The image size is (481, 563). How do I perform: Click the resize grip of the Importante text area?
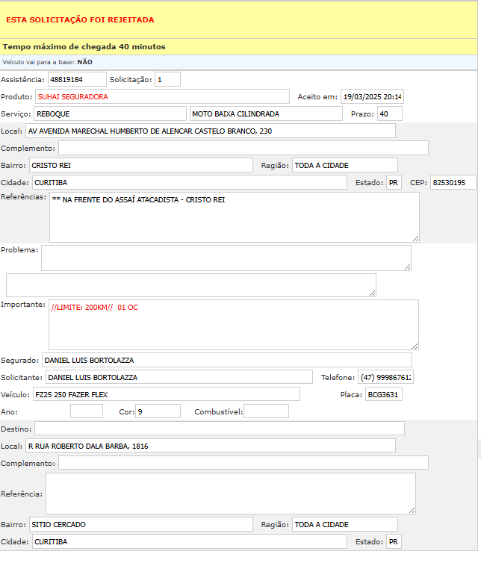click(415, 346)
